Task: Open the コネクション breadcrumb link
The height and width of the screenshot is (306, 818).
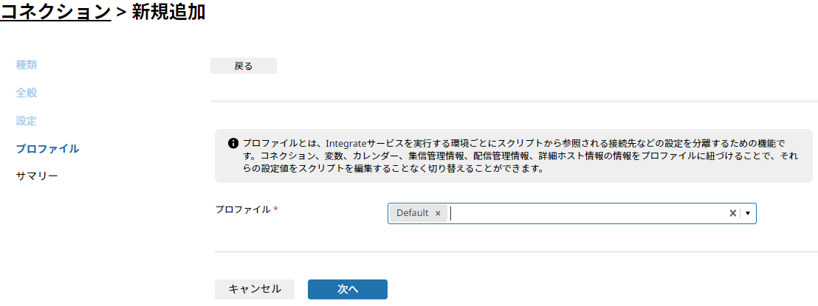Action: tap(56, 12)
